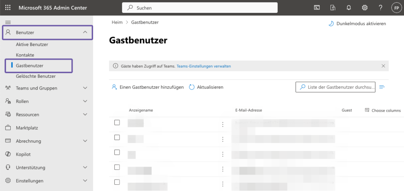404x191 pixels.
Task: Focus the Suchen search box
Action: (x=200, y=8)
